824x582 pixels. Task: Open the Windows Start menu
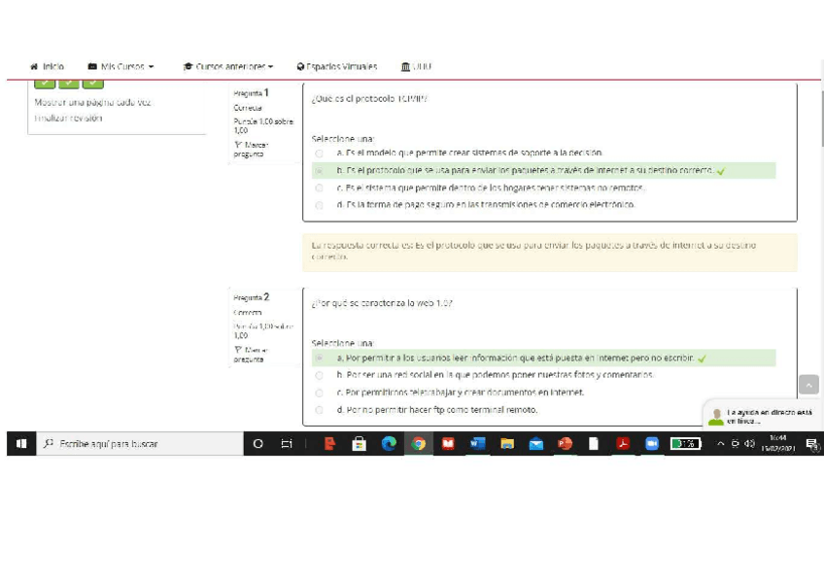coord(21,444)
